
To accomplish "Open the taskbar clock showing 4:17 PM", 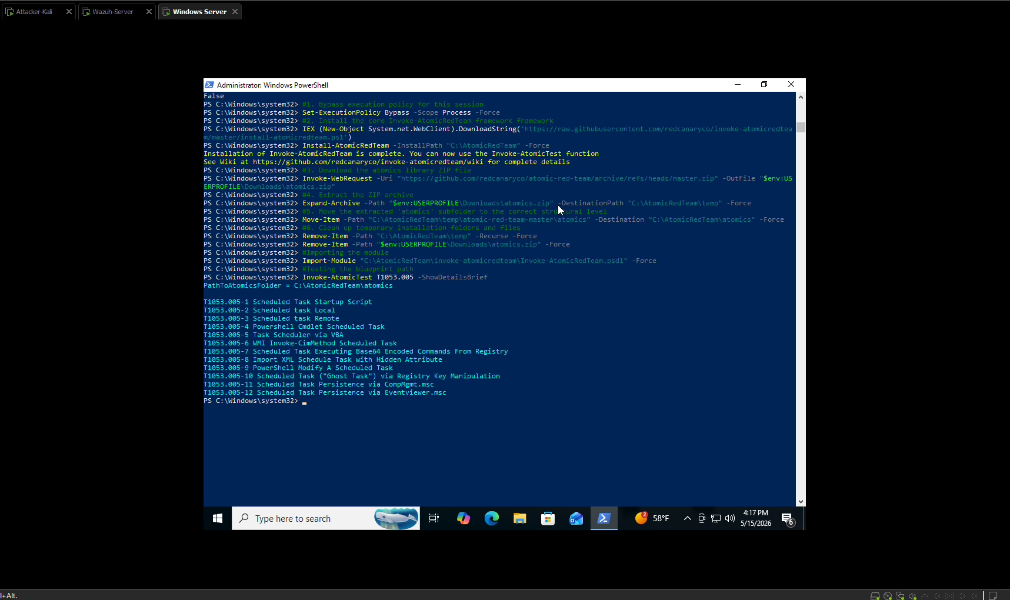I will (756, 518).
